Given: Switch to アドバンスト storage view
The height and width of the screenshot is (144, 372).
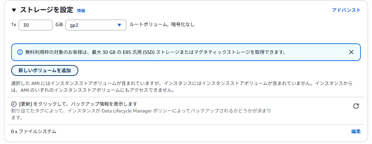Looking at the screenshot, I should pyautogui.click(x=346, y=10).
